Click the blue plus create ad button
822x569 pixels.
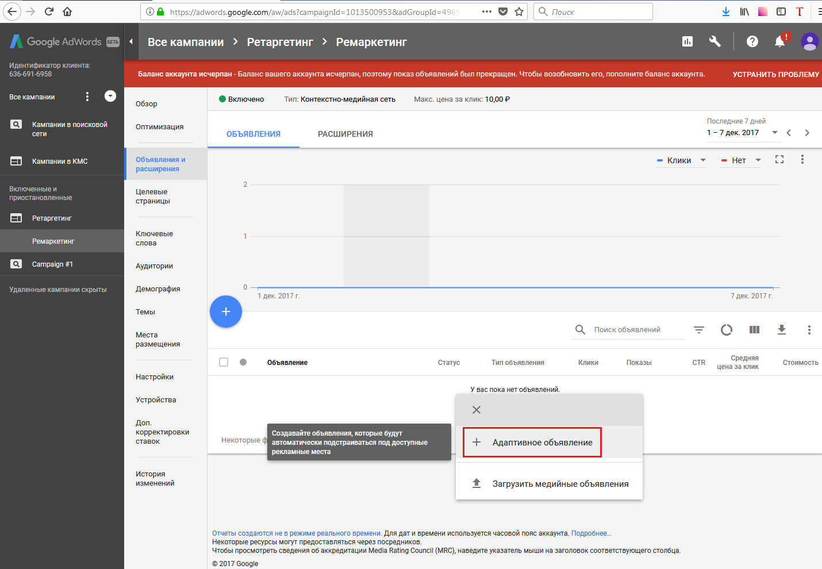[226, 312]
